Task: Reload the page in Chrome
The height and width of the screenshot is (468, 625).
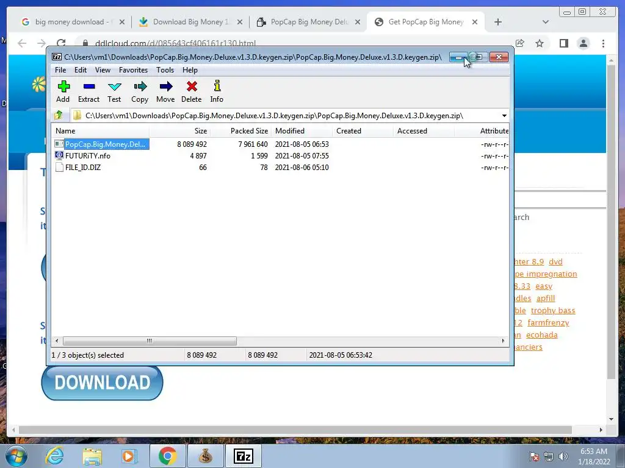Action: [x=61, y=43]
